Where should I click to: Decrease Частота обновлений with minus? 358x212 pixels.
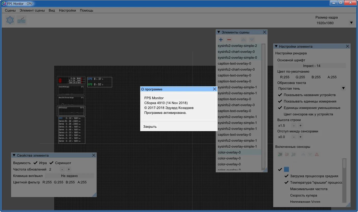(x=62, y=169)
